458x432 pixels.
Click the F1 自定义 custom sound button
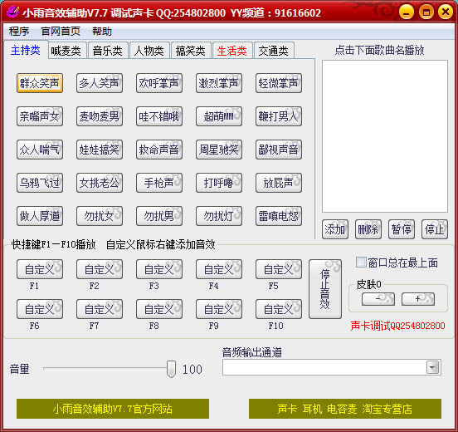pyautogui.click(x=40, y=269)
